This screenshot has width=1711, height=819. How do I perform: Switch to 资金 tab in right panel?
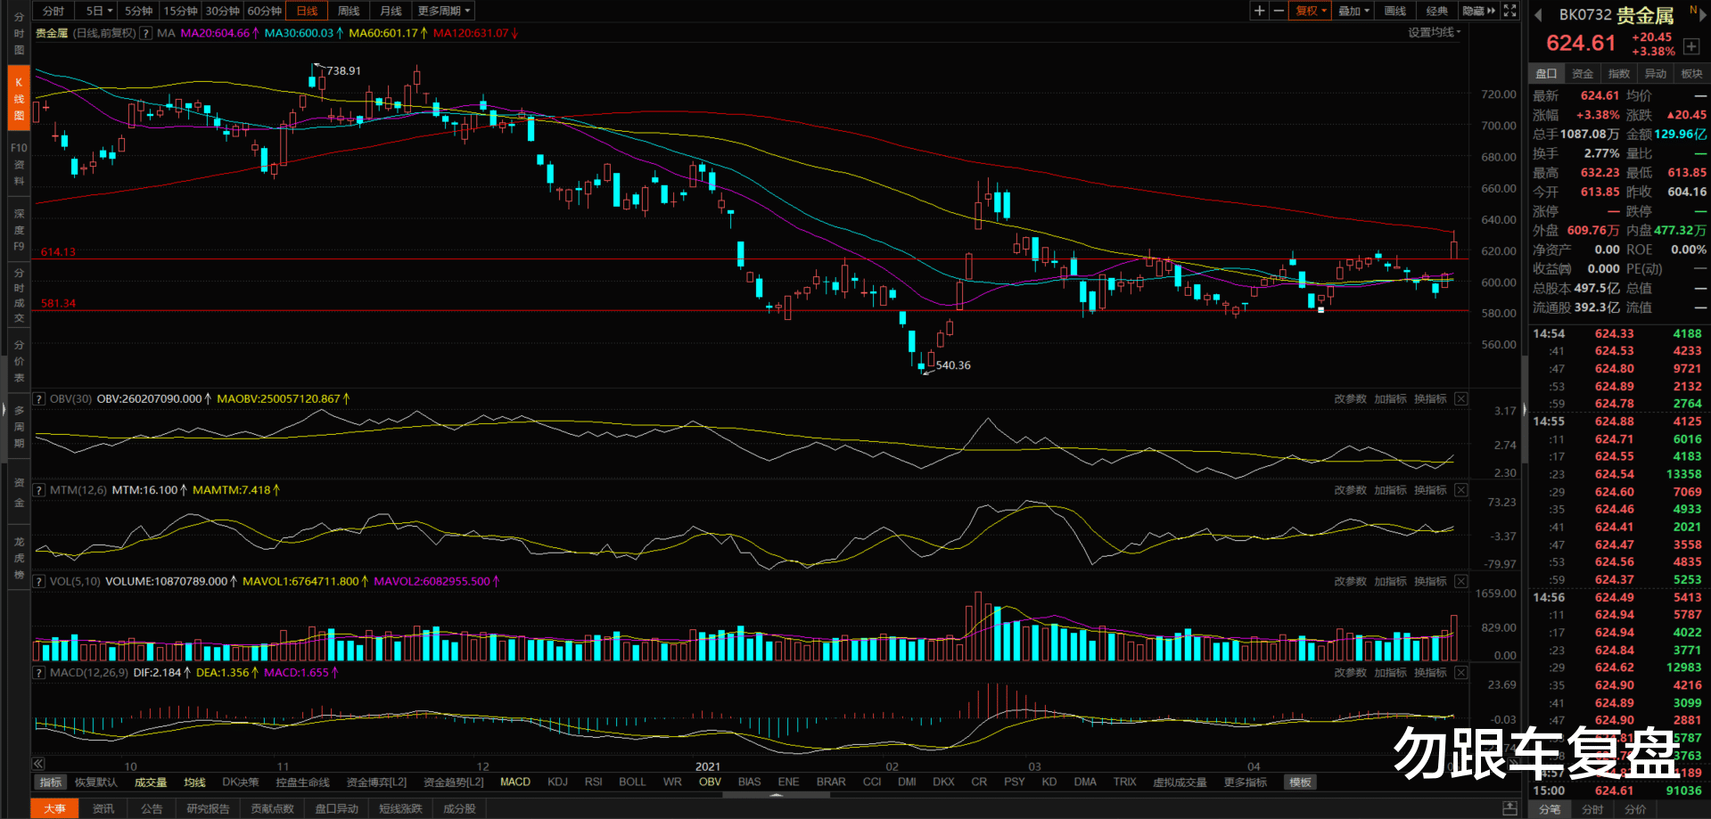click(1583, 73)
